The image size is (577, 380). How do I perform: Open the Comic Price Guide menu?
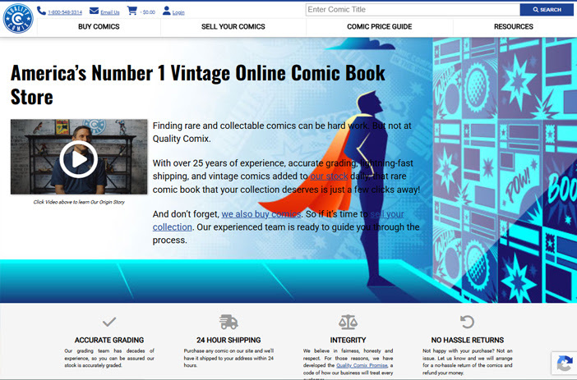click(x=380, y=27)
